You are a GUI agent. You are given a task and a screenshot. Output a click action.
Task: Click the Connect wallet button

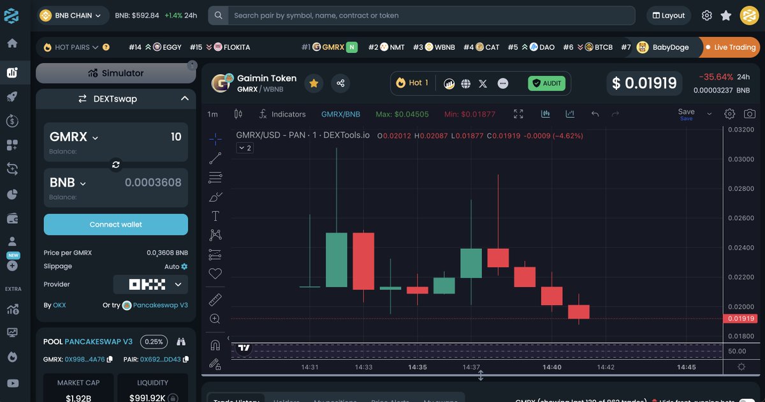116,225
